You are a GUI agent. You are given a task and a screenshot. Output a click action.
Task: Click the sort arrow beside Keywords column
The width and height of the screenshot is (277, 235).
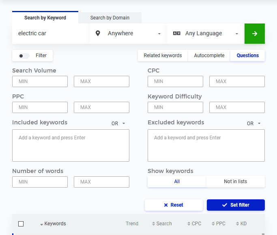coord(41,224)
